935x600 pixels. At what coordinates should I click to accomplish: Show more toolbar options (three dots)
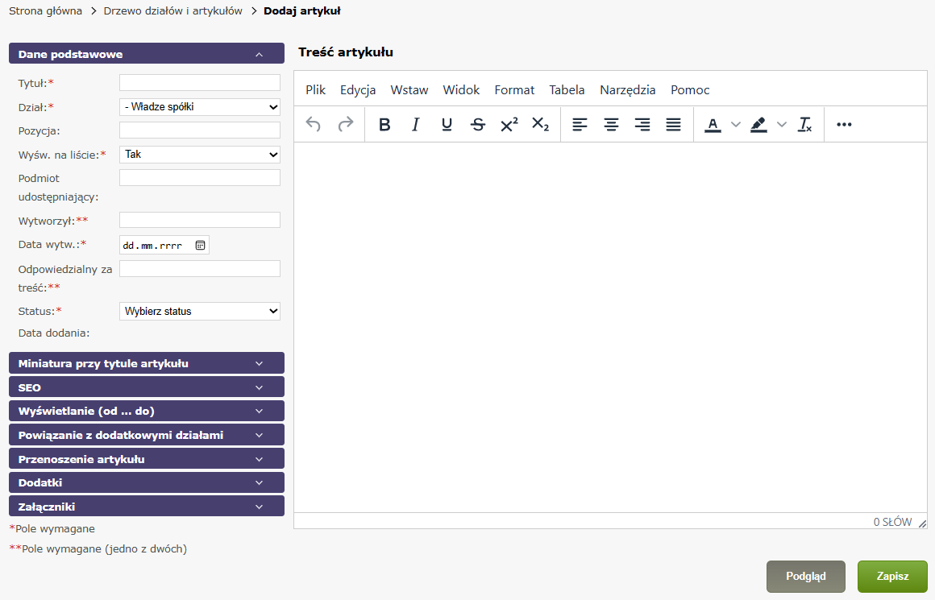tap(844, 125)
